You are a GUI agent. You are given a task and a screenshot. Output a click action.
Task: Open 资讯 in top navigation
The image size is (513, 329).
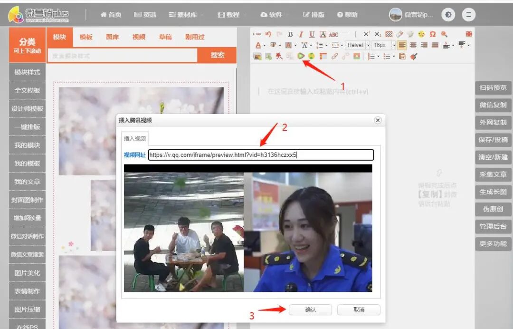145,15
